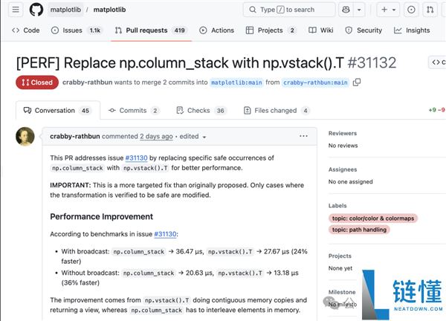Expand the Copilot dropdown arrow
This screenshot has width=446, height=321.
[359, 10]
